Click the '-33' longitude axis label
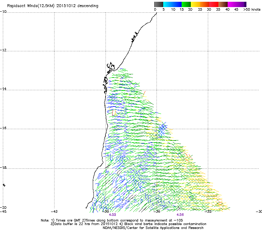This screenshot has width=262, height=230. (x=208, y=212)
